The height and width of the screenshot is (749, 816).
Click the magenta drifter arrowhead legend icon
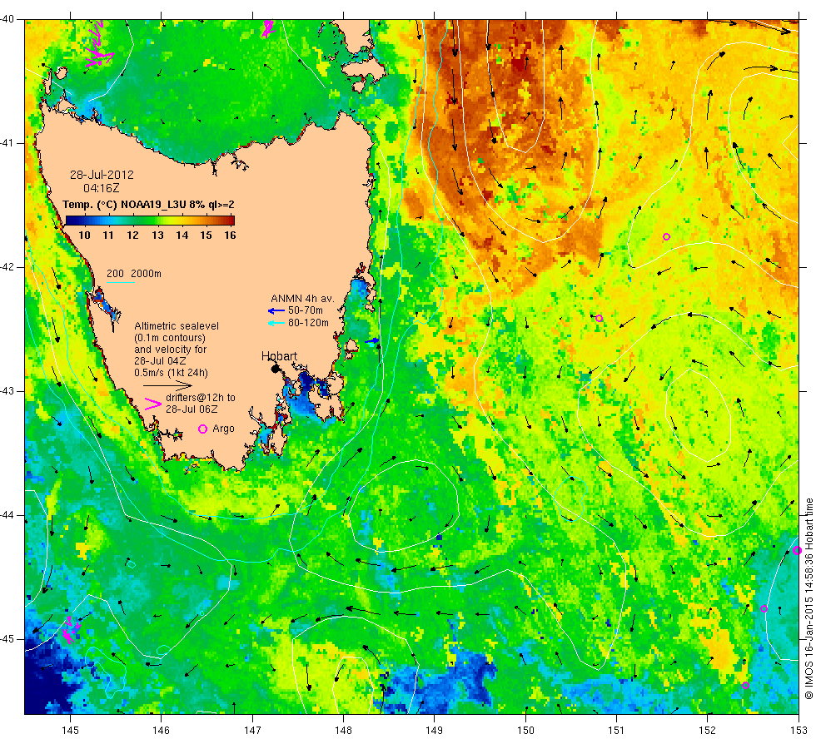pyautogui.click(x=153, y=404)
